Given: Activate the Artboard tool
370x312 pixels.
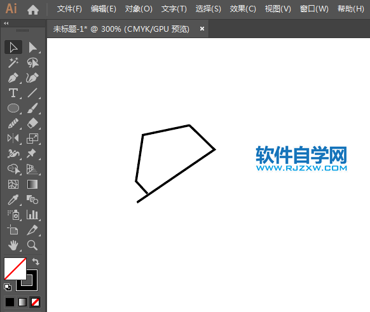Looking at the screenshot, I should 13,230.
